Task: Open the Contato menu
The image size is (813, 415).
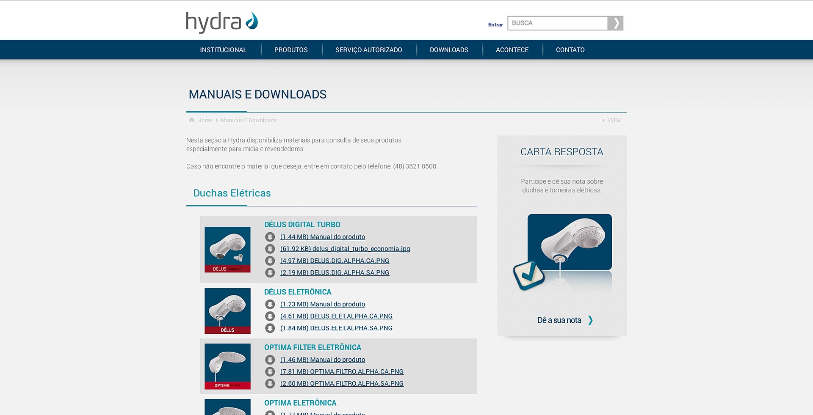Action: (570, 50)
